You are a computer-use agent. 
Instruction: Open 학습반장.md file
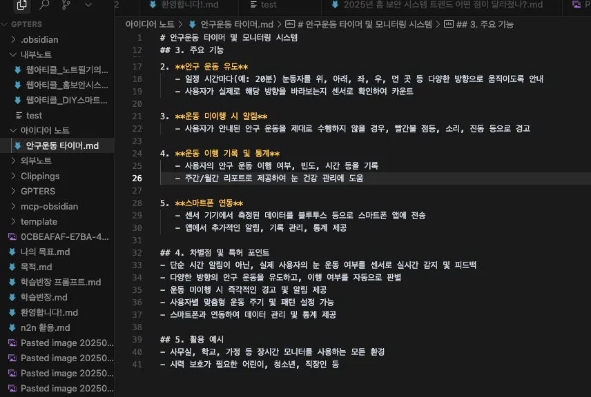click(x=43, y=297)
